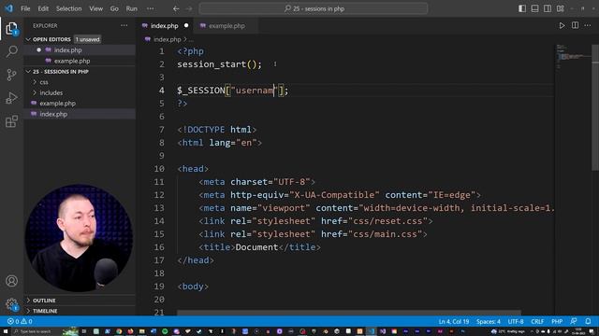Open editor More Actions ellipsis

click(x=588, y=25)
